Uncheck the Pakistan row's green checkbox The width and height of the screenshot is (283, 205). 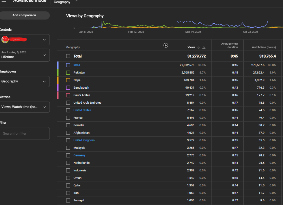pyautogui.click(x=68, y=73)
